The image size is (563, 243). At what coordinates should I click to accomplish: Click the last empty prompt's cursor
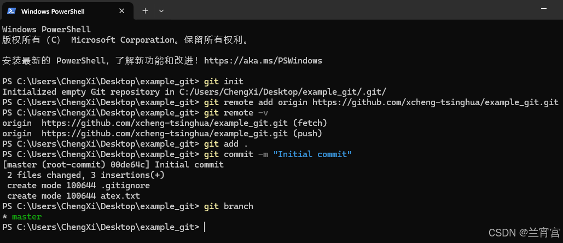[204, 227]
